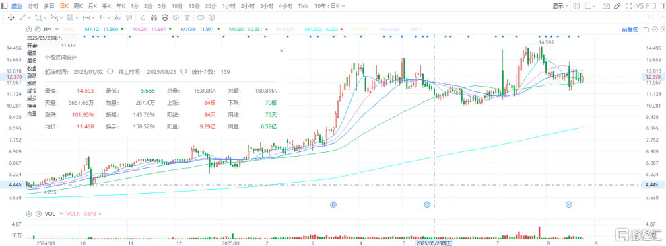Click the VS compare button

(639, 6)
